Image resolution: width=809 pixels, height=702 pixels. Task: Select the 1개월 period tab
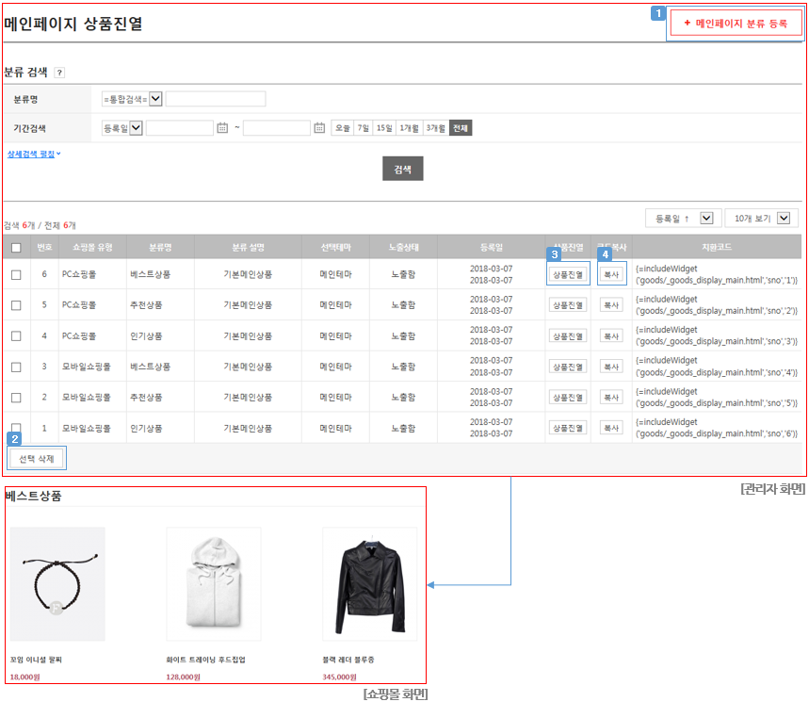[409, 128]
